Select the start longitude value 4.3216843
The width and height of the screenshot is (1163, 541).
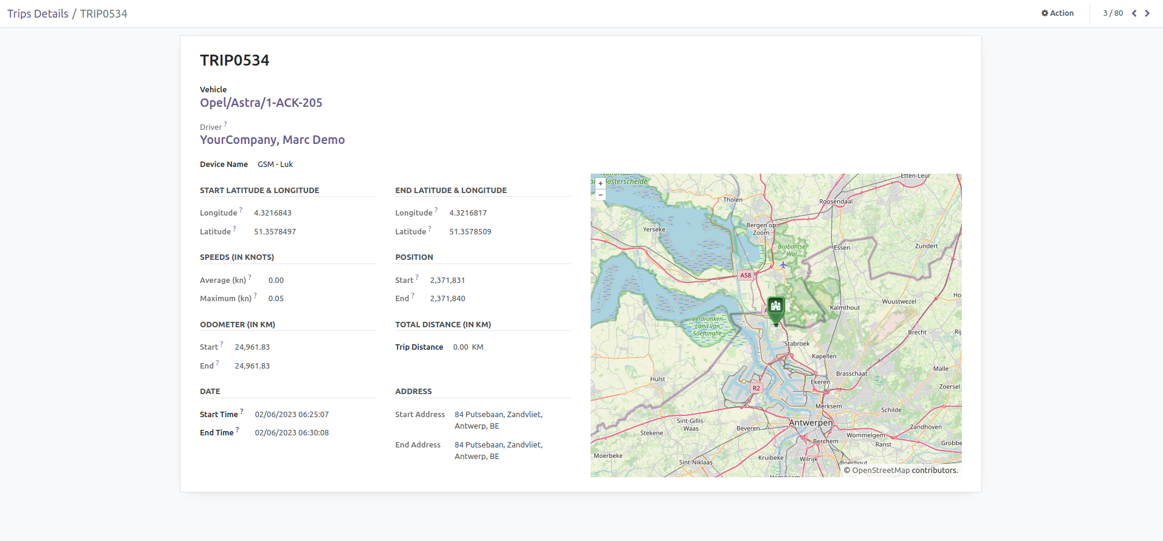[273, 213]
